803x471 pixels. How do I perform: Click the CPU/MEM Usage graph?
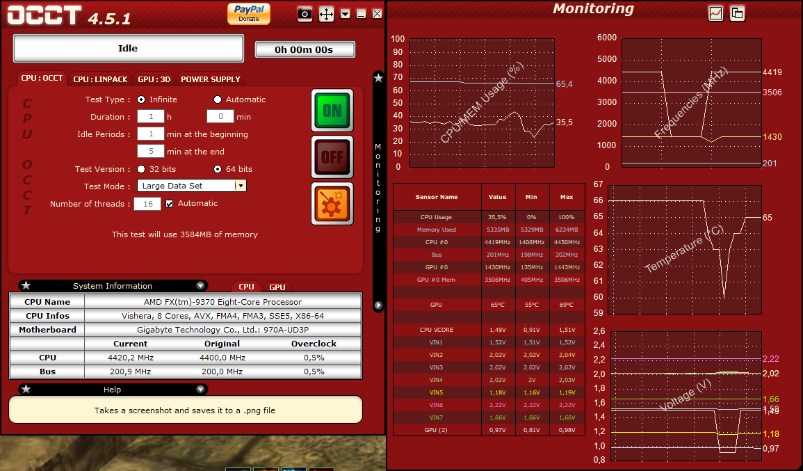point(482,102)
